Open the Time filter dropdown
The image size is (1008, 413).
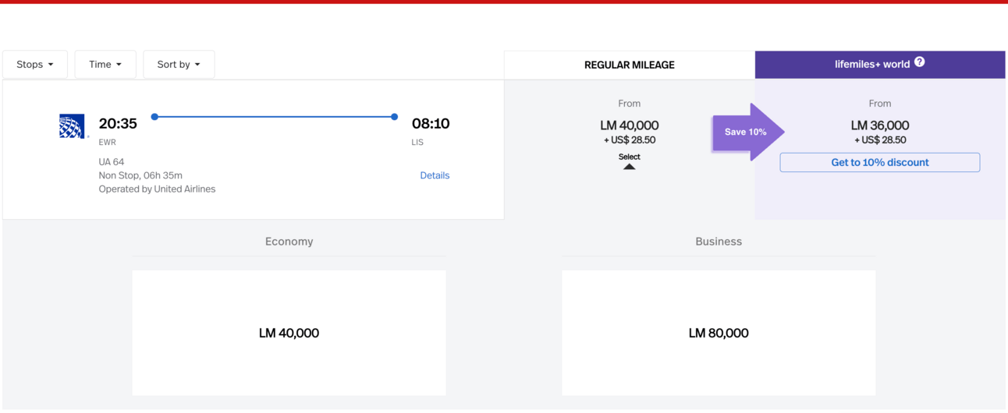pyautogui.click(x=105, y=65)
